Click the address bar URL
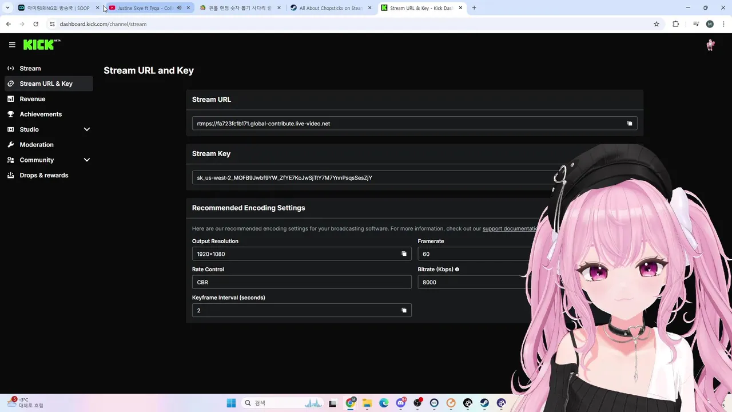This screenshot has height=412, width=732. coord(103,24)
